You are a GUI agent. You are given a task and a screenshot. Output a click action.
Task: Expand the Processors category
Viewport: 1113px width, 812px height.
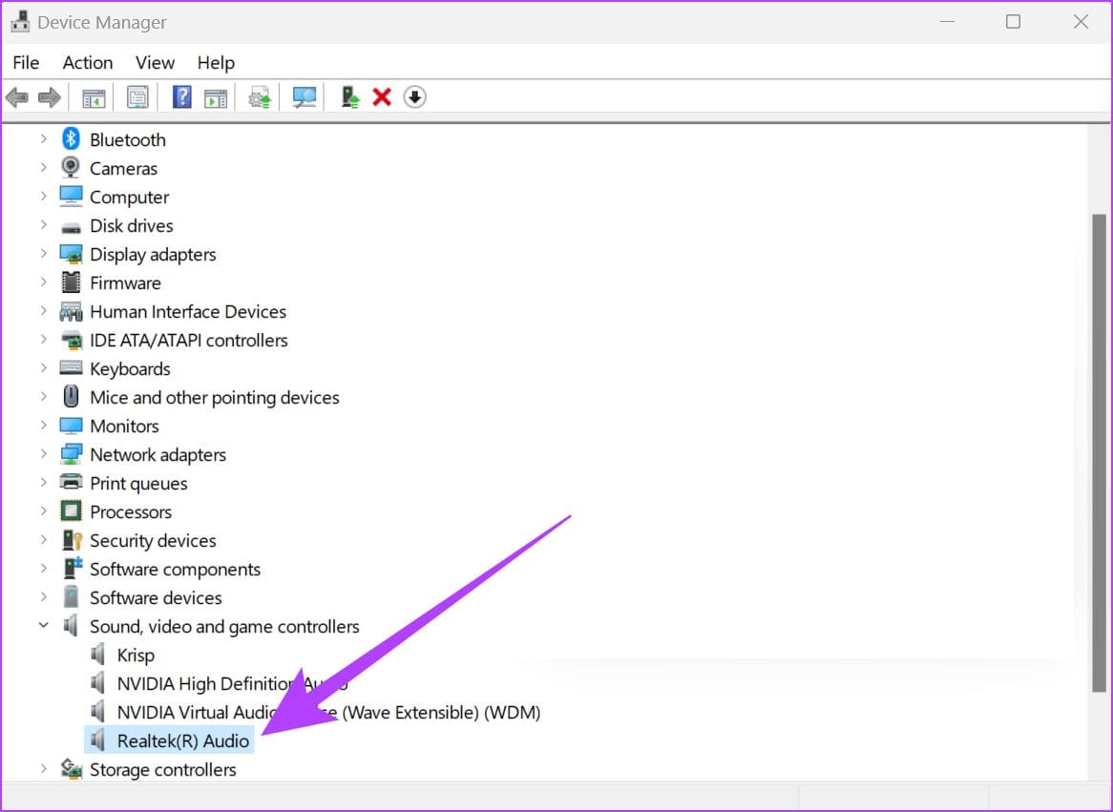pyautogui.click(x=43, y=510)
